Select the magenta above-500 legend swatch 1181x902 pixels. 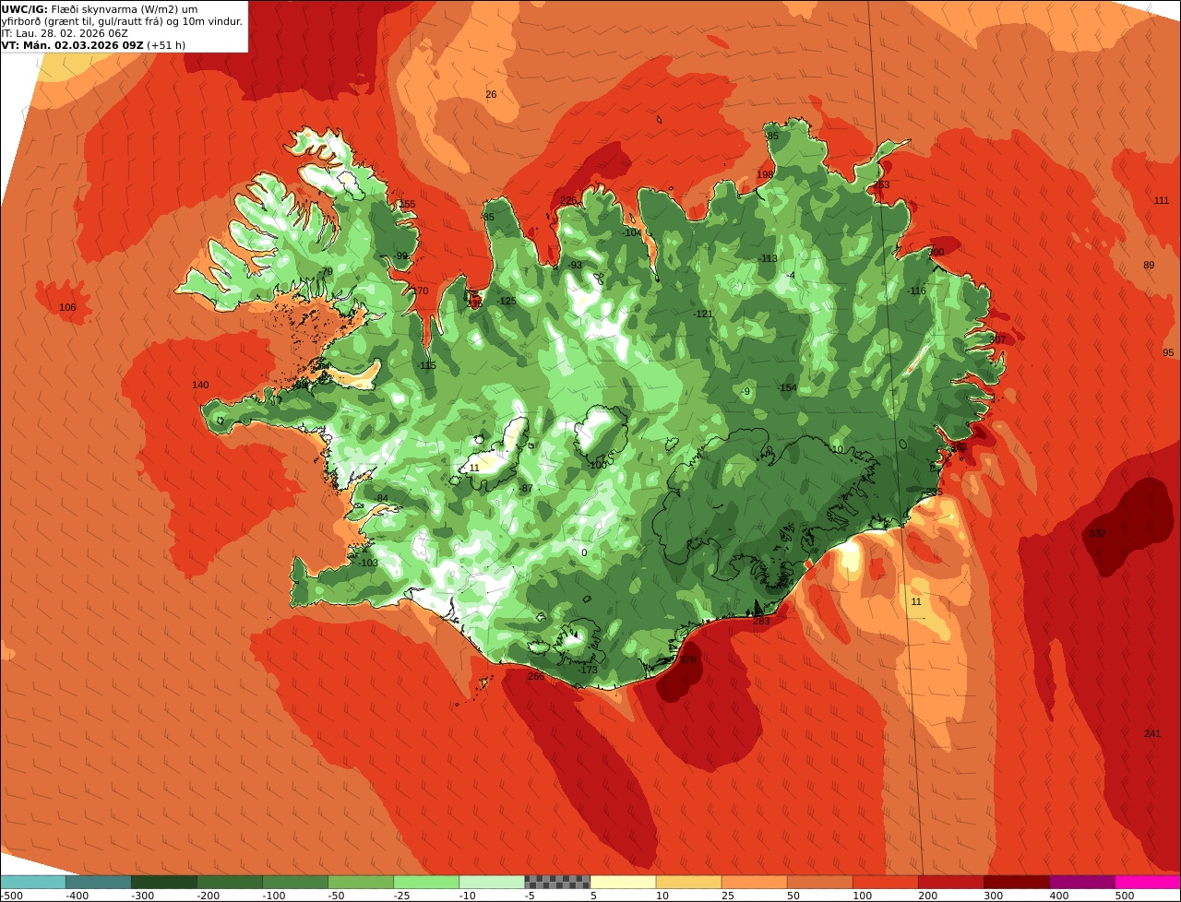pyautogui.click(x=1148, y=882)
